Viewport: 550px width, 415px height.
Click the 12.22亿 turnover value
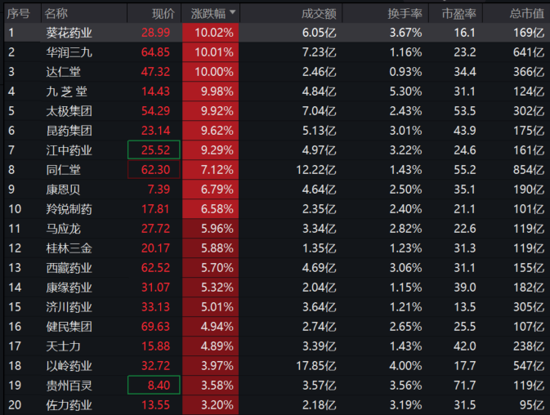(x=316, y=170)
